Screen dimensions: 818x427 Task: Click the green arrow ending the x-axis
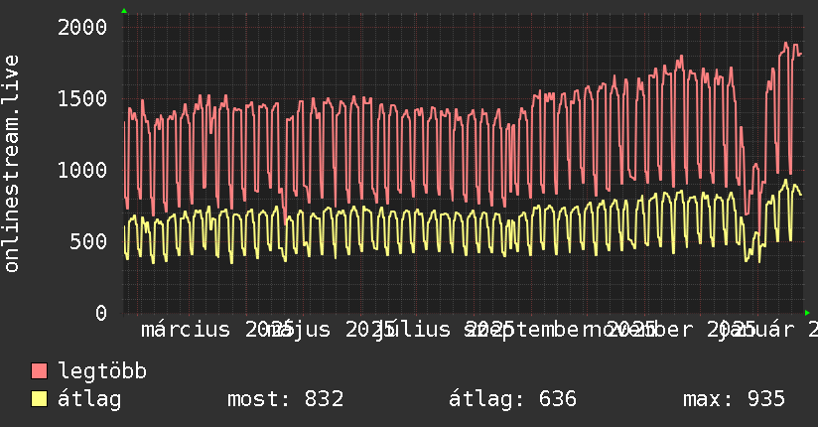pos(807,313)
